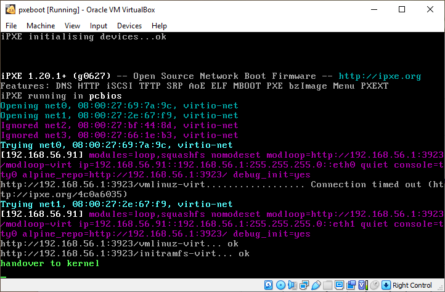This screenshot has width=445, height=292.
Task: Click the 'Trying net0' line
Action: click(x=116, y=145)
